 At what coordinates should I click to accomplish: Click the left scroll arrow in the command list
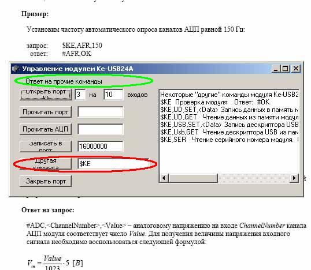coord(164,178)
